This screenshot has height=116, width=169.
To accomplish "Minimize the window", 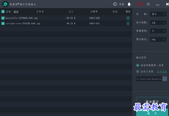I will tap(158, 5).
